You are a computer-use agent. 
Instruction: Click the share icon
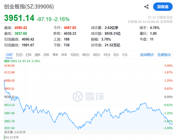[146, 7]
